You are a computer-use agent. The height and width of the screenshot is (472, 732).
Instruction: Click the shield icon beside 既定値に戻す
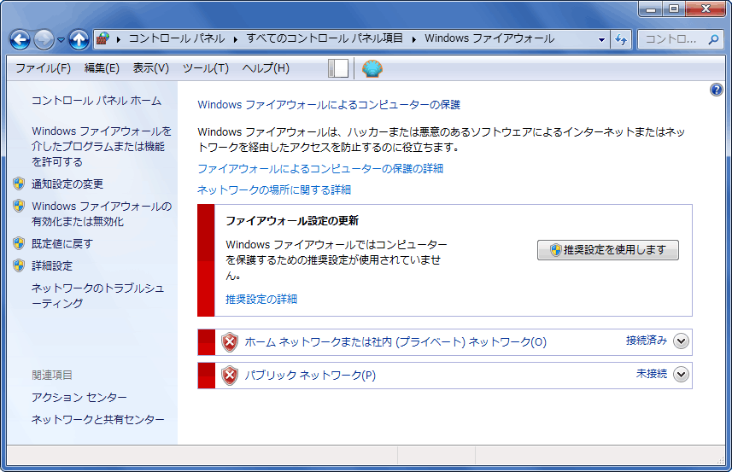(x=19, y=243)
